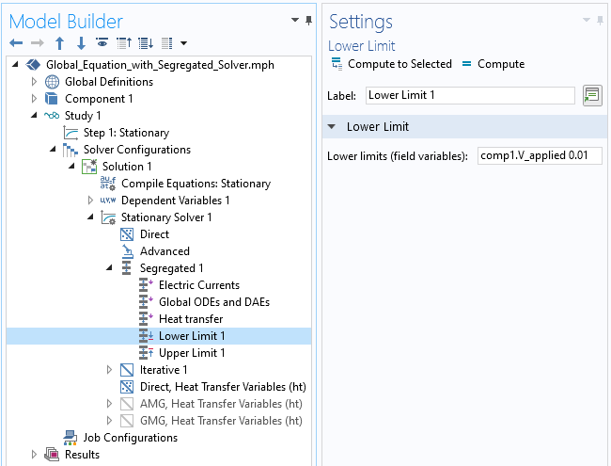Expand GMG, Heat Transfer Variables node
The height and width of the screenshot is (466, 611).
pyautogui.click(x=109, y=420)
